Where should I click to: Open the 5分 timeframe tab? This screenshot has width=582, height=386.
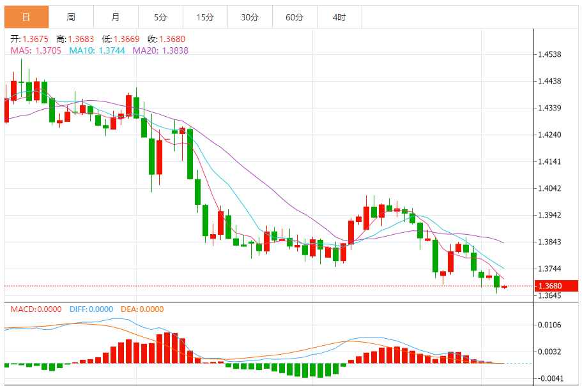tap(160, 17)
